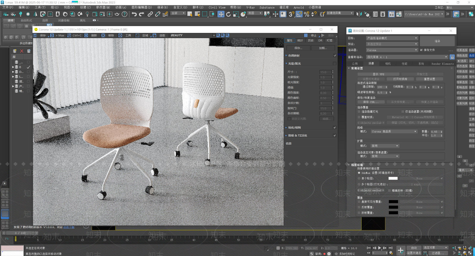The width and height of the screenshot is (475, 256).
Task: Click the Mirror tool icon
Action: click(x=359, y=14)
